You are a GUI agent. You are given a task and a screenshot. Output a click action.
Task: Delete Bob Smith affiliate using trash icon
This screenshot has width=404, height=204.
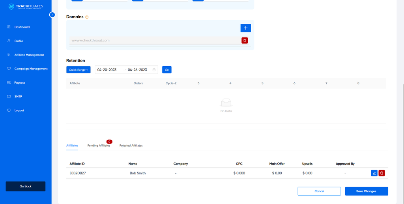tap(382, 173)
